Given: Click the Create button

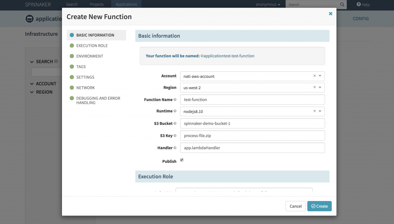Looking at the screenshot, I should pos(319,206).
